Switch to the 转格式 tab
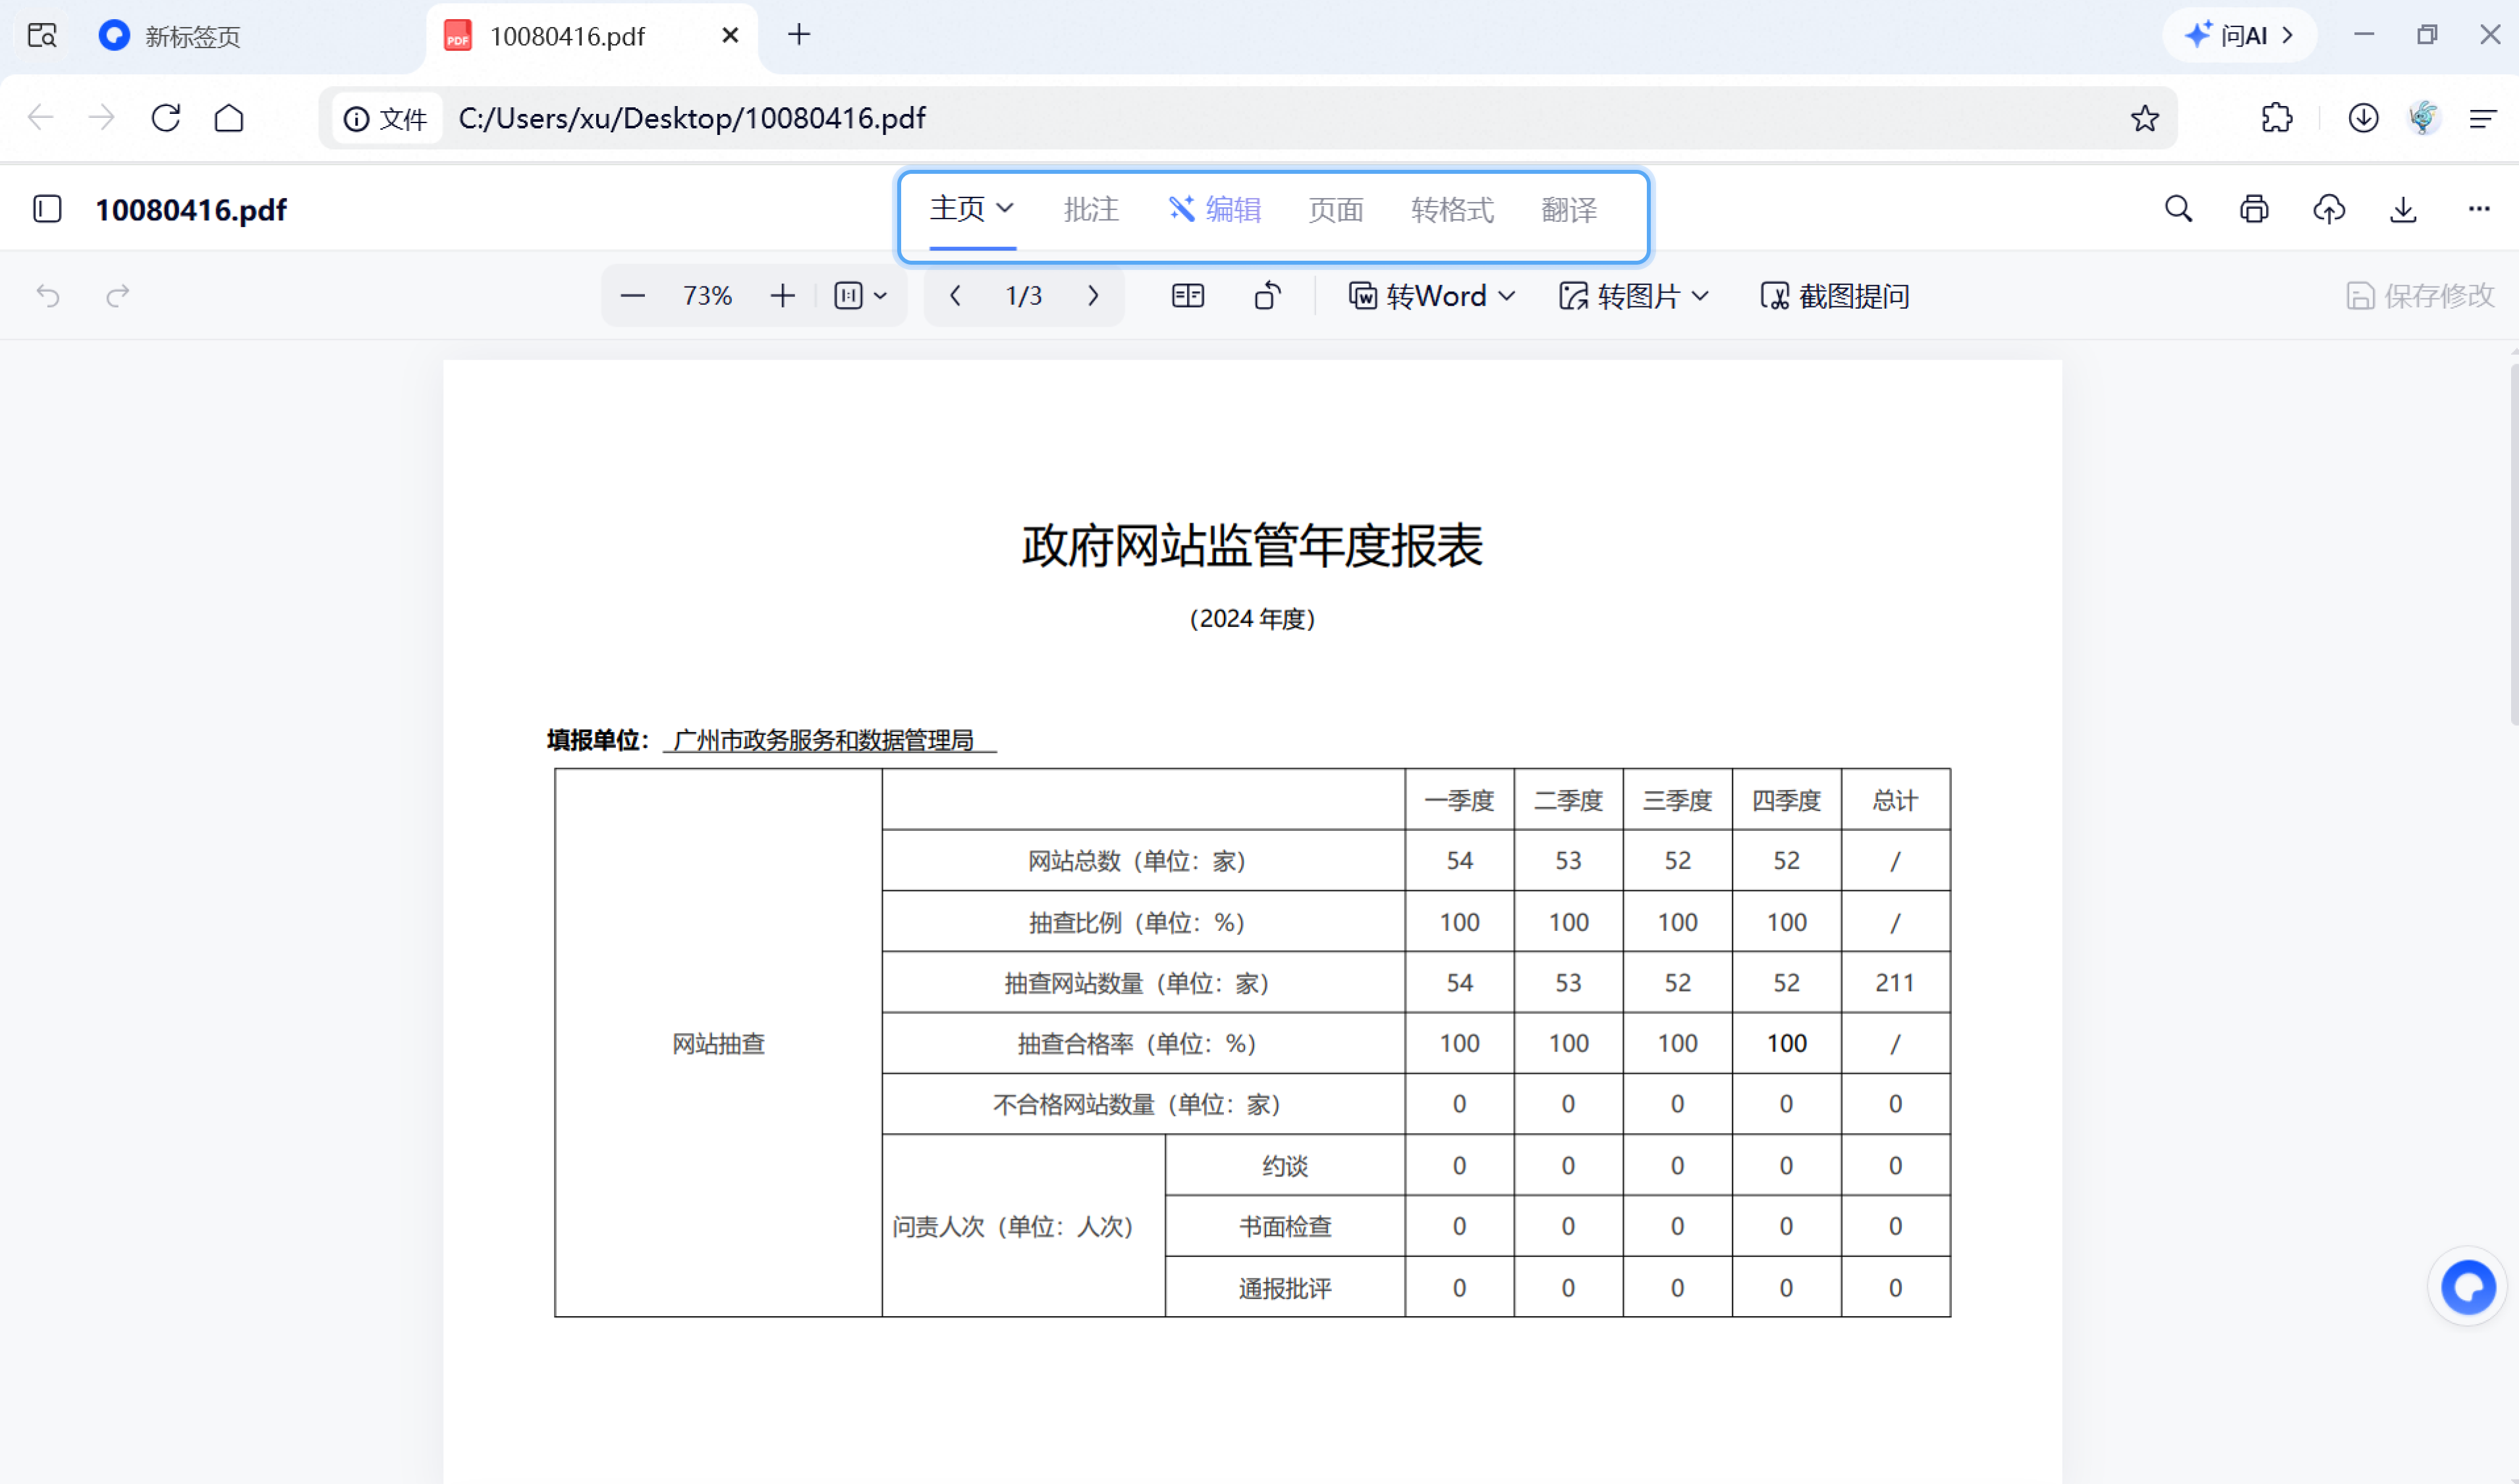This screenshot has height=1484, width=2519. [1452, 209]
